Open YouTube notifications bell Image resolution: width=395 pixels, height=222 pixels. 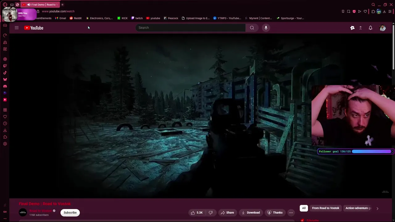(x=371, y=28)
